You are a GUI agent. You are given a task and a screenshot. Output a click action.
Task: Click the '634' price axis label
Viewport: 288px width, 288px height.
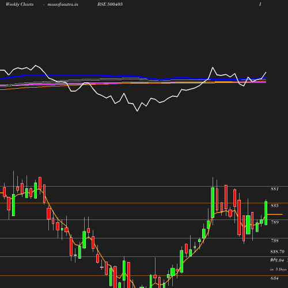point(275,278)
